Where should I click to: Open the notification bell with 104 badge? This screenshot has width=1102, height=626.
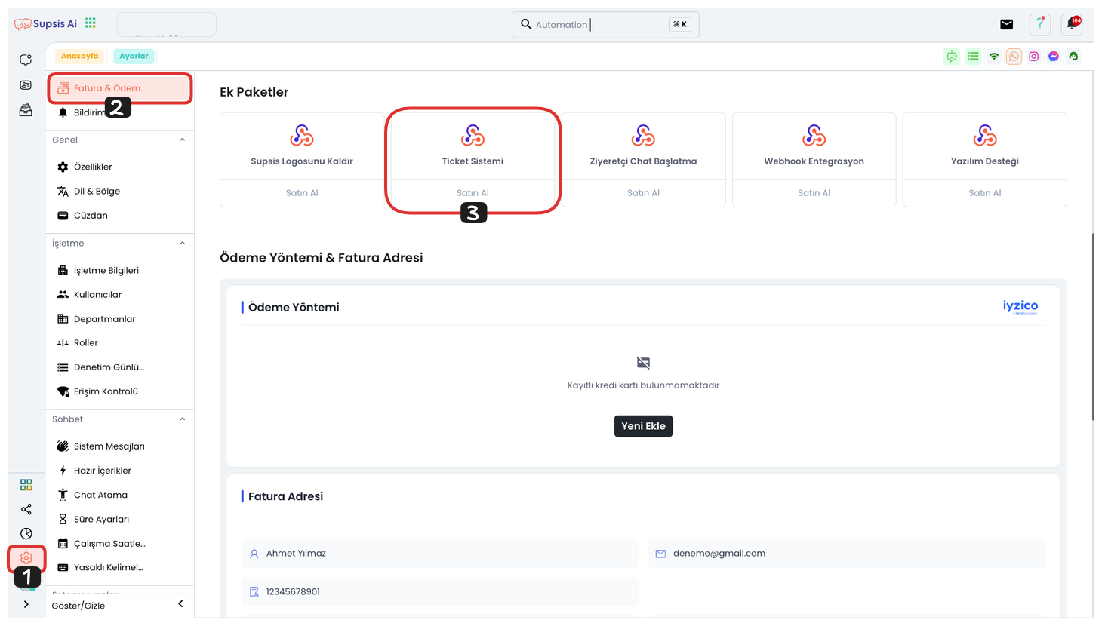1071,24
